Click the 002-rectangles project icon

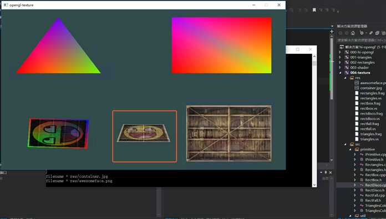(x=347, y=62)
